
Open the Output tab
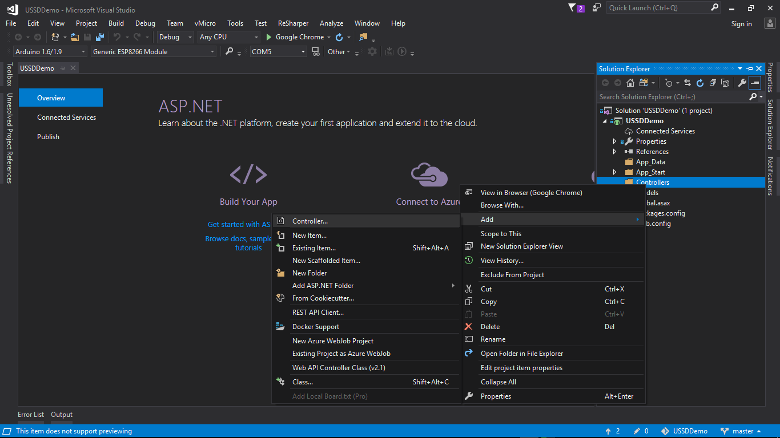click(62, 415)
